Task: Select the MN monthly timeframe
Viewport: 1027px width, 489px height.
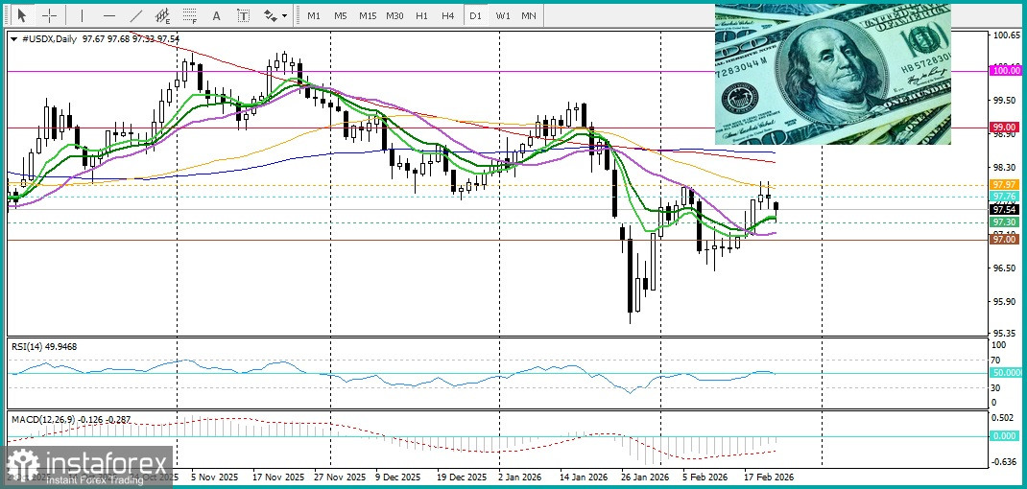Action: point(529,15)
